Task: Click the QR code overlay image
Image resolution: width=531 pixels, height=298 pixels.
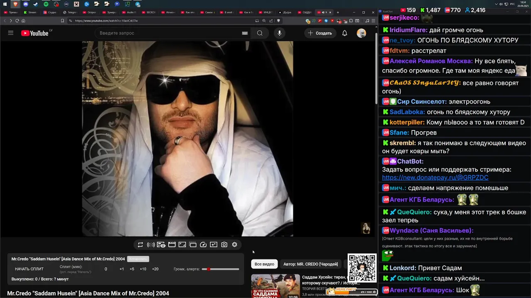Action: (362, 268)
